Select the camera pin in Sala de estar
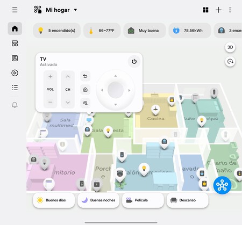Image resolution: width=242 pixels, height=225 pixels. (x=87, y=129)
